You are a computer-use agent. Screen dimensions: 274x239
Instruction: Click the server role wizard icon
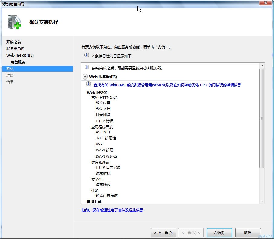pyautogui.click(x=14, y=22)
